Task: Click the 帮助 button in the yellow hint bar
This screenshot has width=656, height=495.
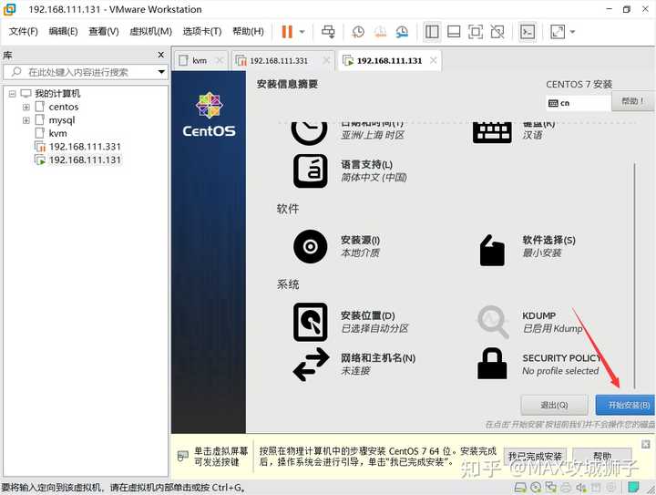Action: pyautogui.click(x=602, y=456)
